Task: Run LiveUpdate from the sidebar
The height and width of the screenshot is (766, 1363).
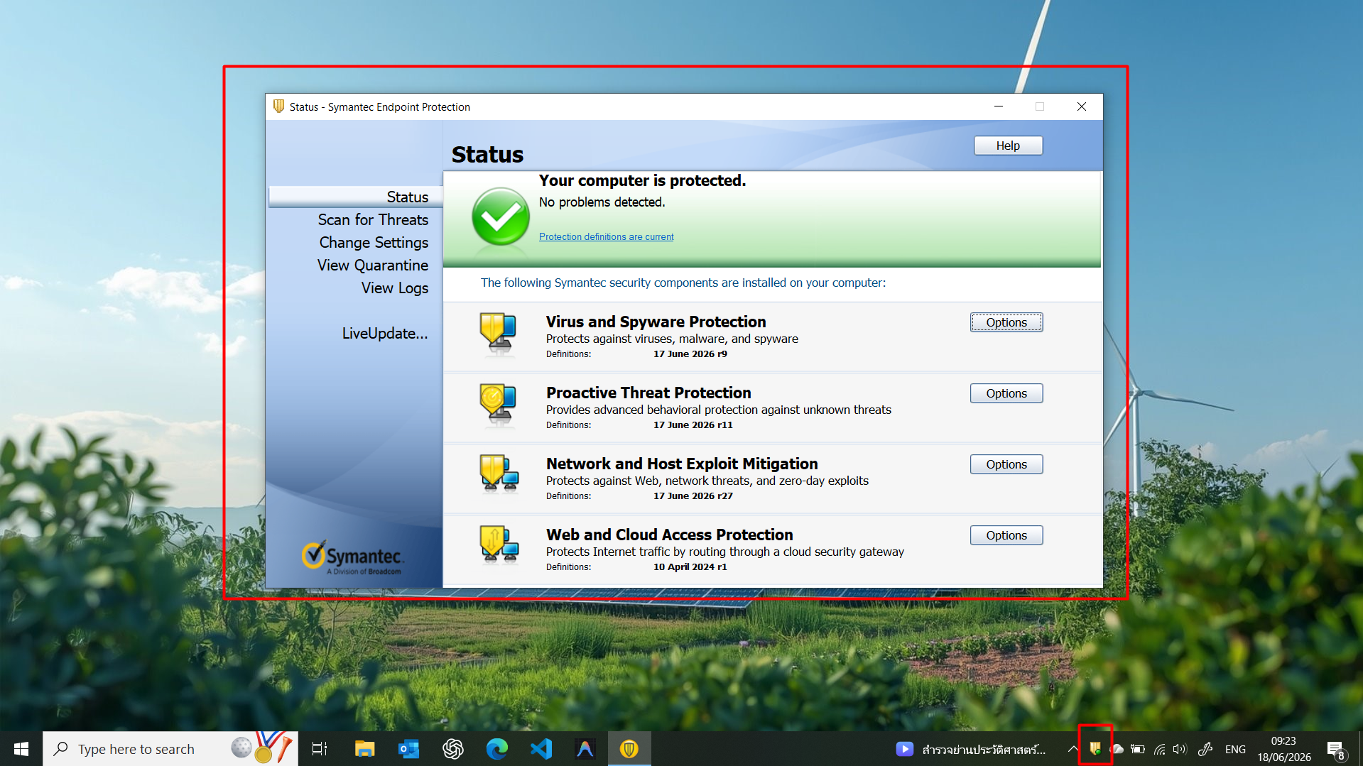Action: 385,333
